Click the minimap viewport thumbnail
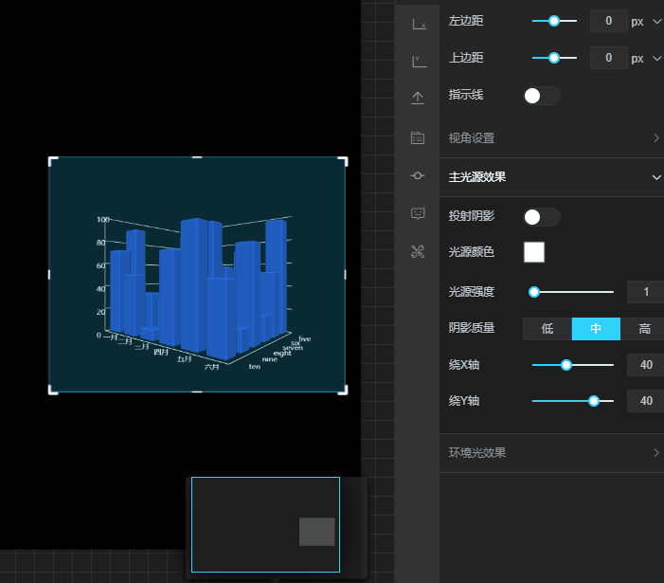Image resolution: width=664 pixels, height=583 pixels. click(x=265, y=524)
